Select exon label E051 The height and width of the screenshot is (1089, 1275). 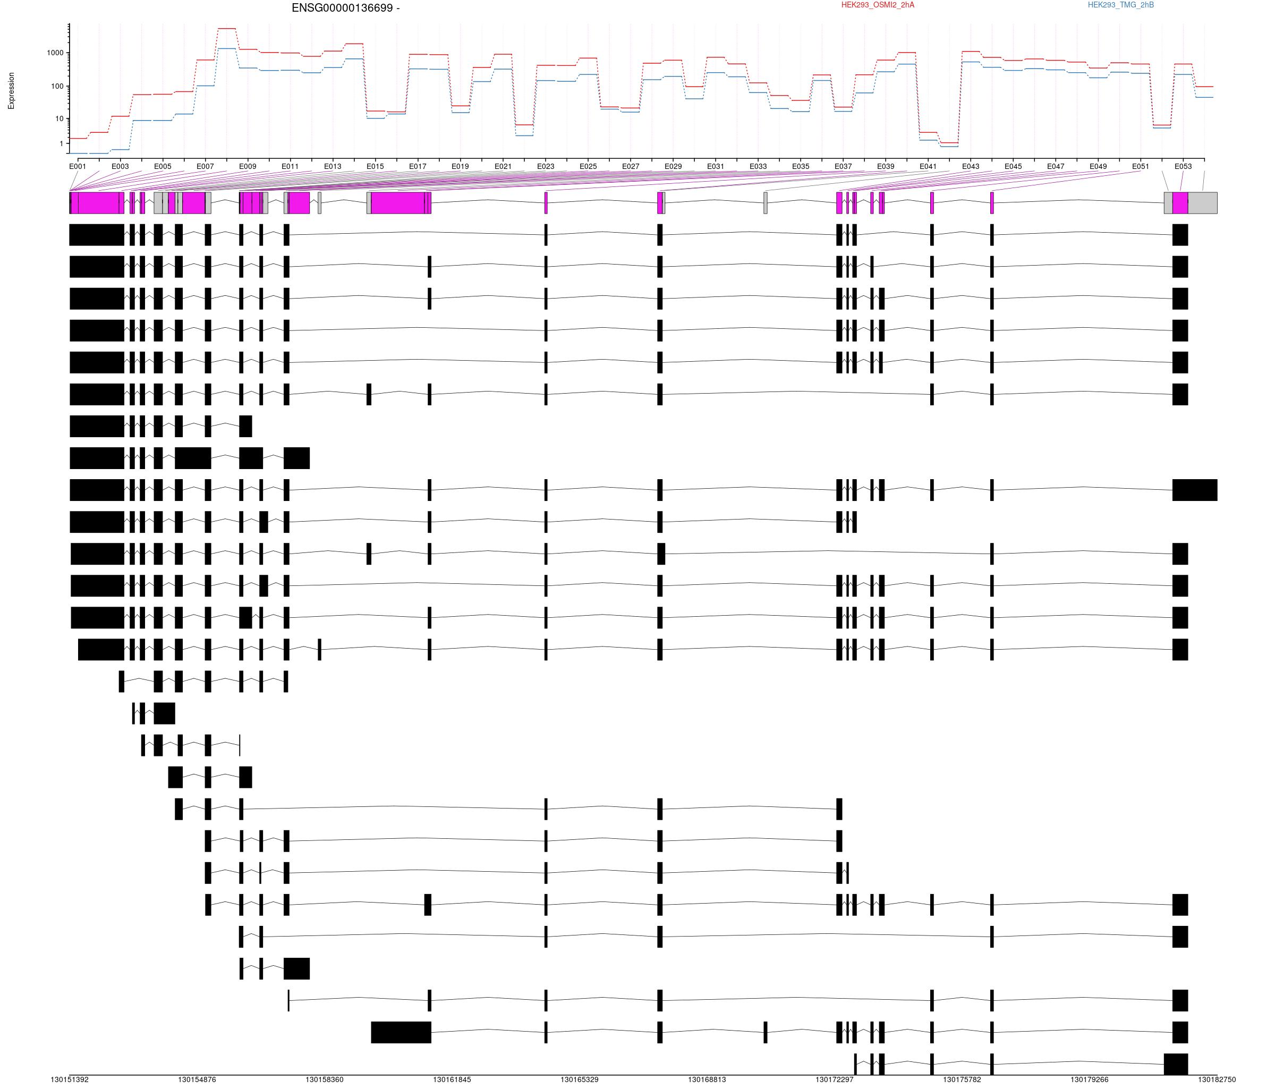1140,166
